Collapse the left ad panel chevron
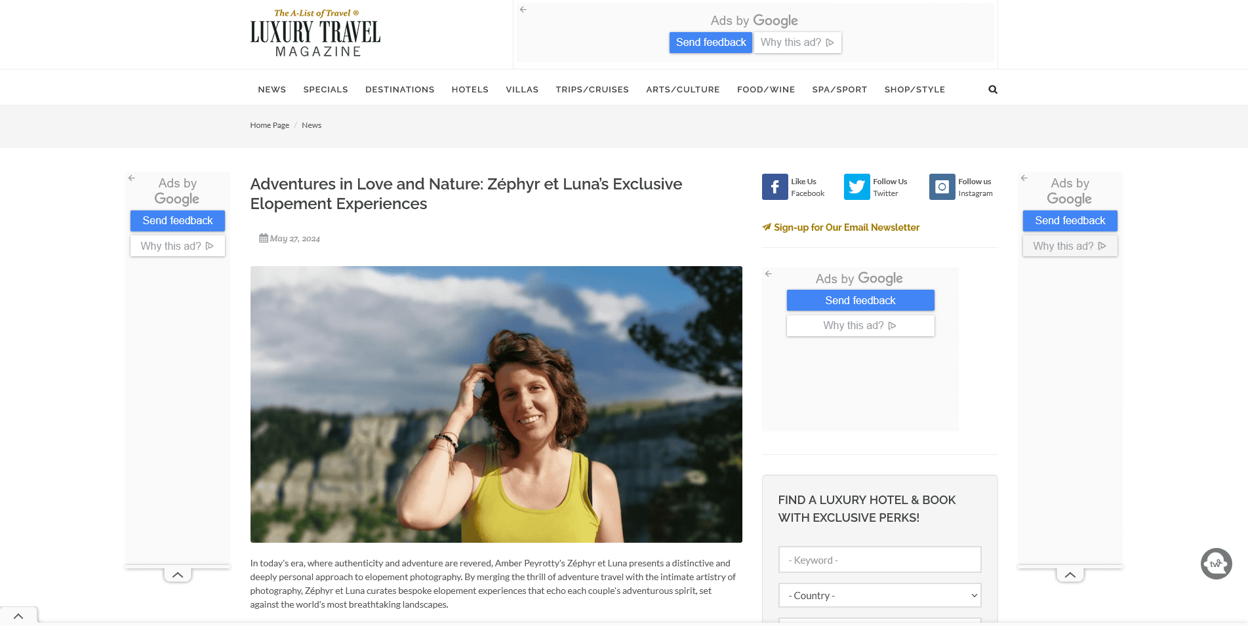1248x626 pixels. pyautogui.click(x=178, y=575)
